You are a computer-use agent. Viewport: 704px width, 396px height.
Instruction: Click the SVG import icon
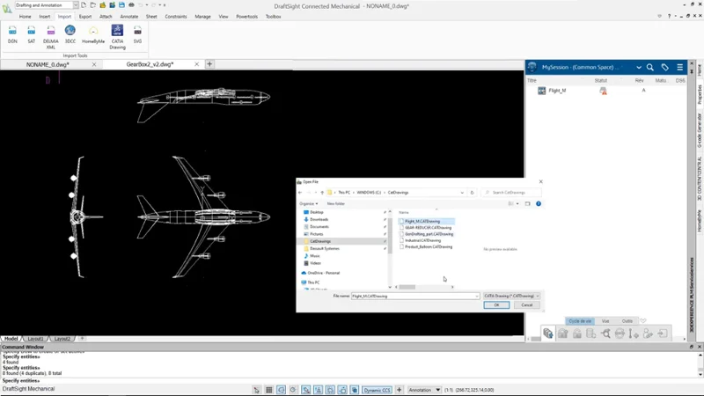click(137, 34)
